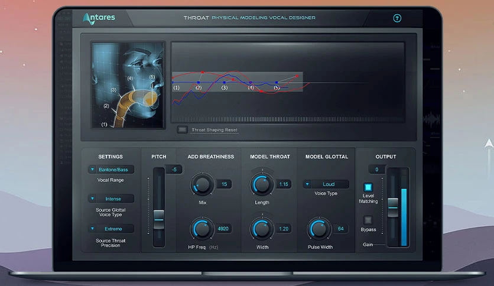
Task: Click the pitch value field showing -5
Action: click(174, 170)
